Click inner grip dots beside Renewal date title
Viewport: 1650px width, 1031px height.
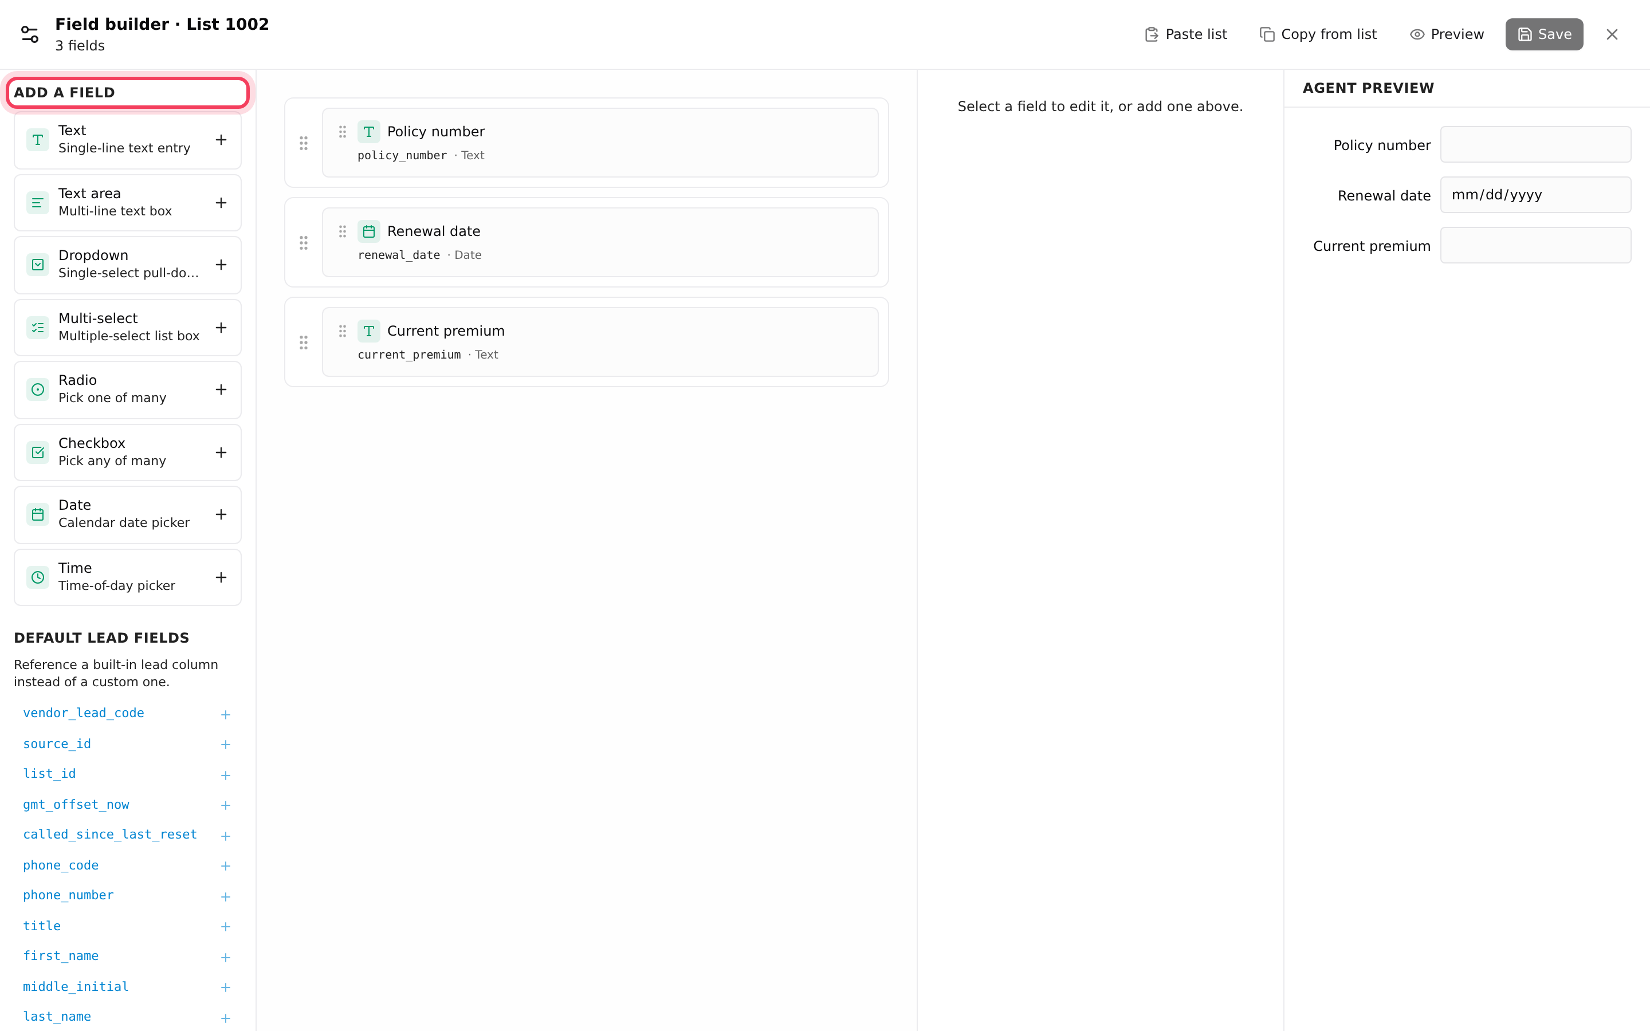pyautogui.click(x=343, y=231)
